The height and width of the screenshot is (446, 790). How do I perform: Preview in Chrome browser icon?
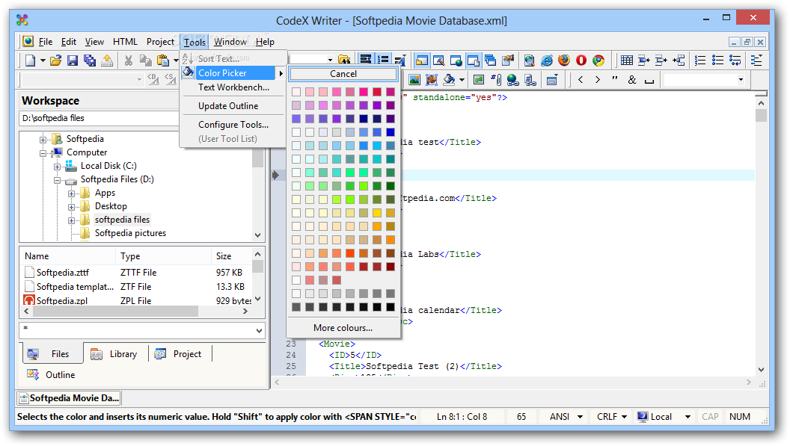coord(598,61)
